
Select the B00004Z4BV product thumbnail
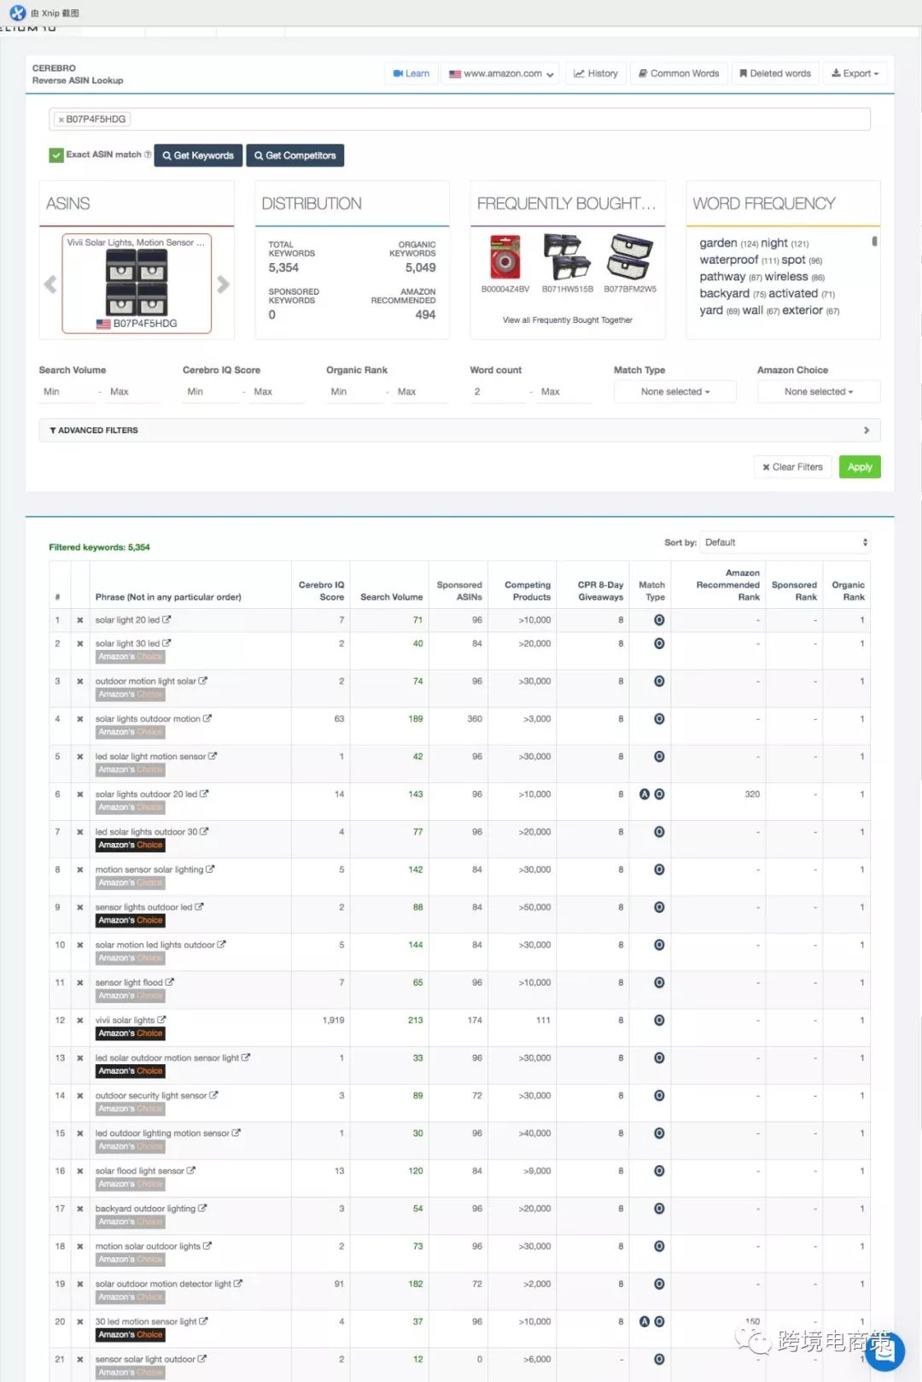point(505,258)
